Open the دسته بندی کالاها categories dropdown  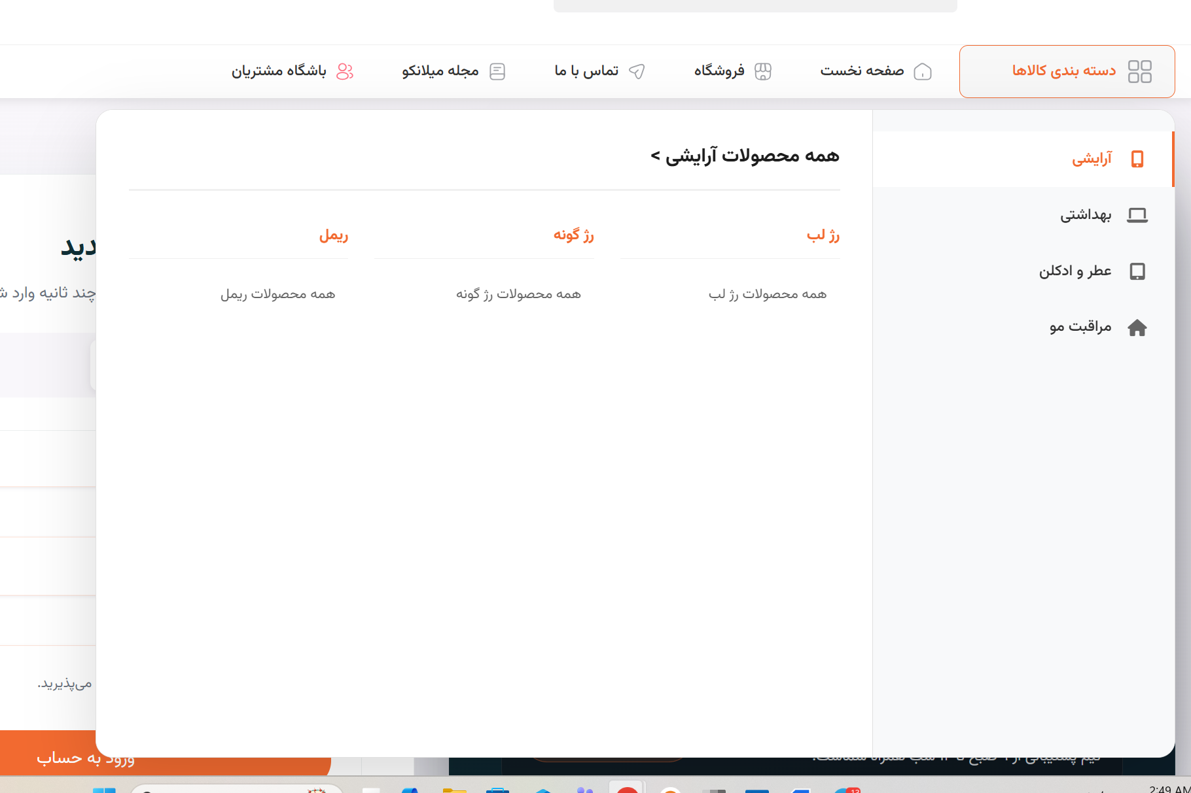point(1064,71)
